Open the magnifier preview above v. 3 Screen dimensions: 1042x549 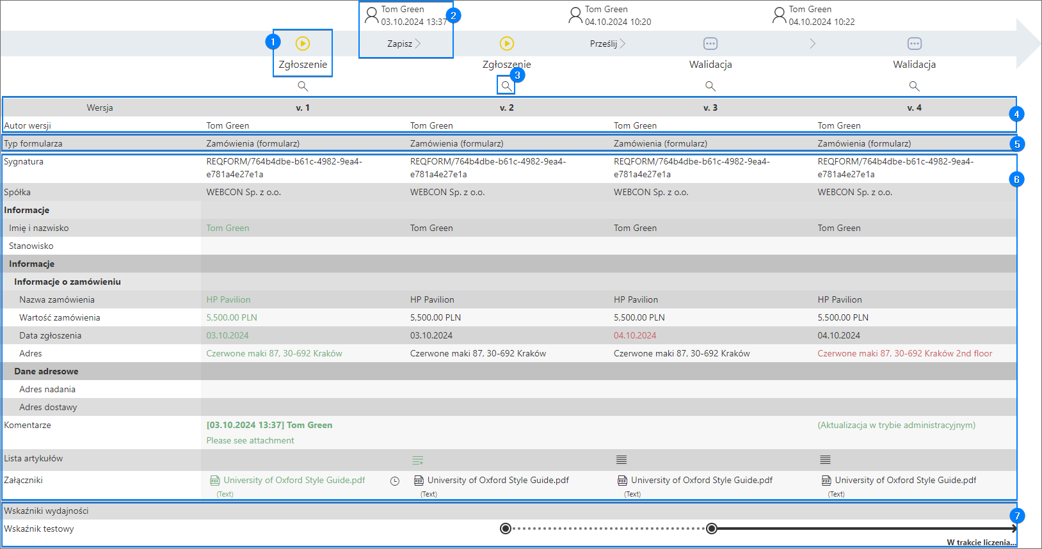point(710,86)
